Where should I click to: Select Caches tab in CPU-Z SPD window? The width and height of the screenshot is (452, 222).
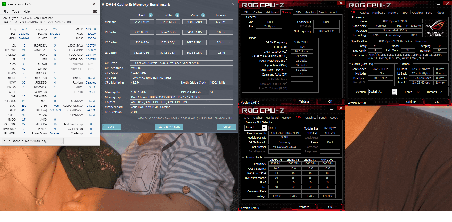pos(258,118)
